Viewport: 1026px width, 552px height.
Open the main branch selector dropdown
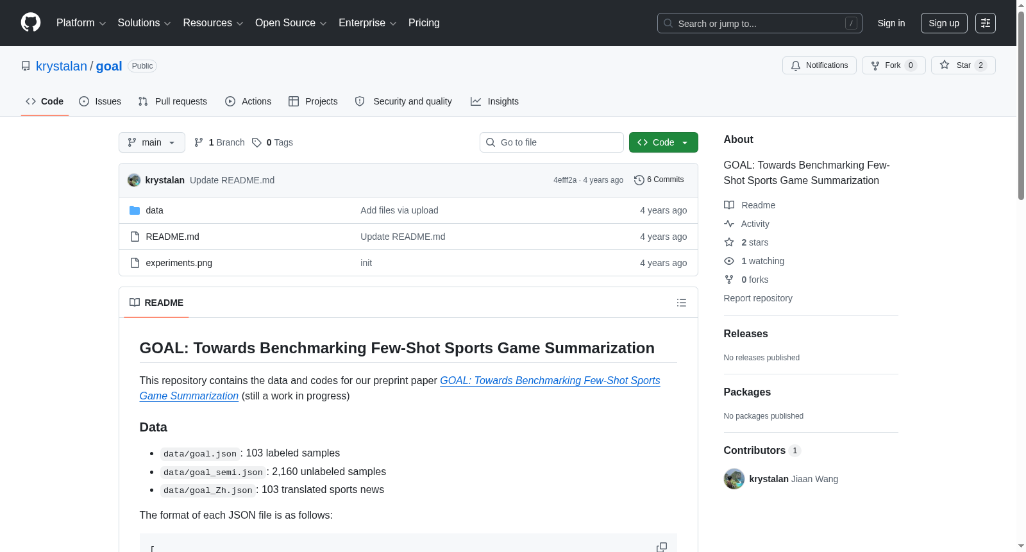[x=152, y=142]
